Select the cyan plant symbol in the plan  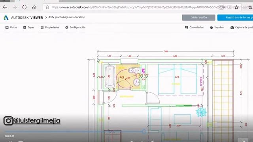[x=201, y=112]
